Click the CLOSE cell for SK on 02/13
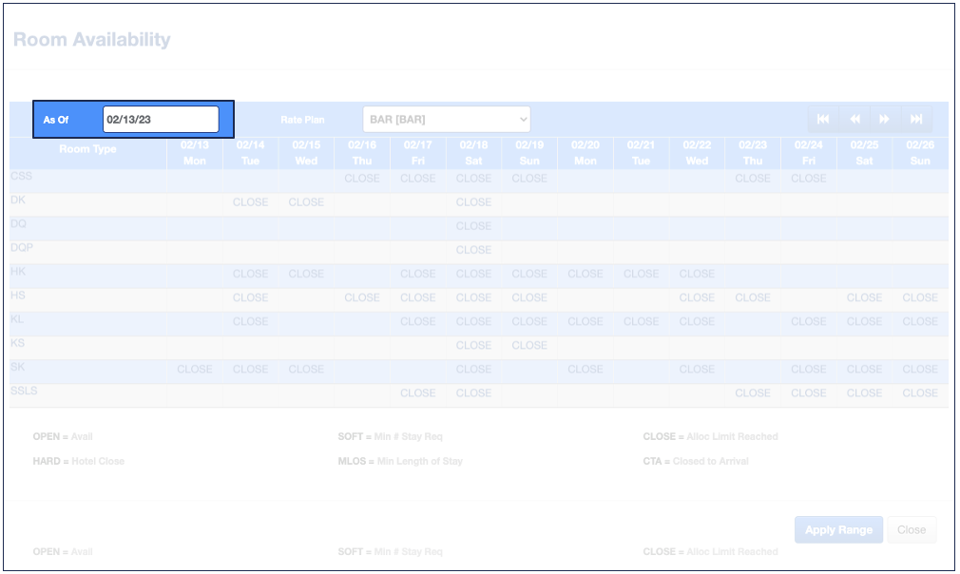 (195, 369)
